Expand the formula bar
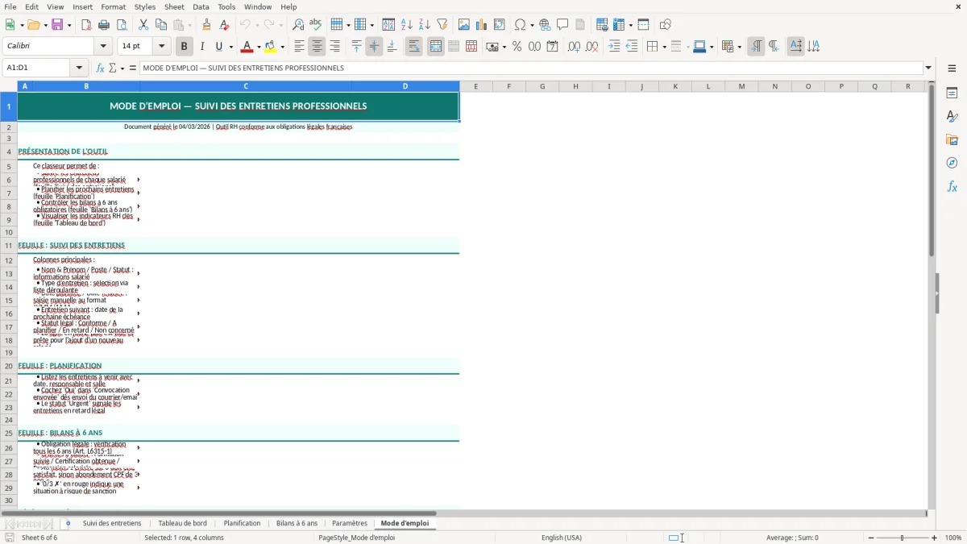The height and width of the screenshot is (544, 967). pos(928,68)
